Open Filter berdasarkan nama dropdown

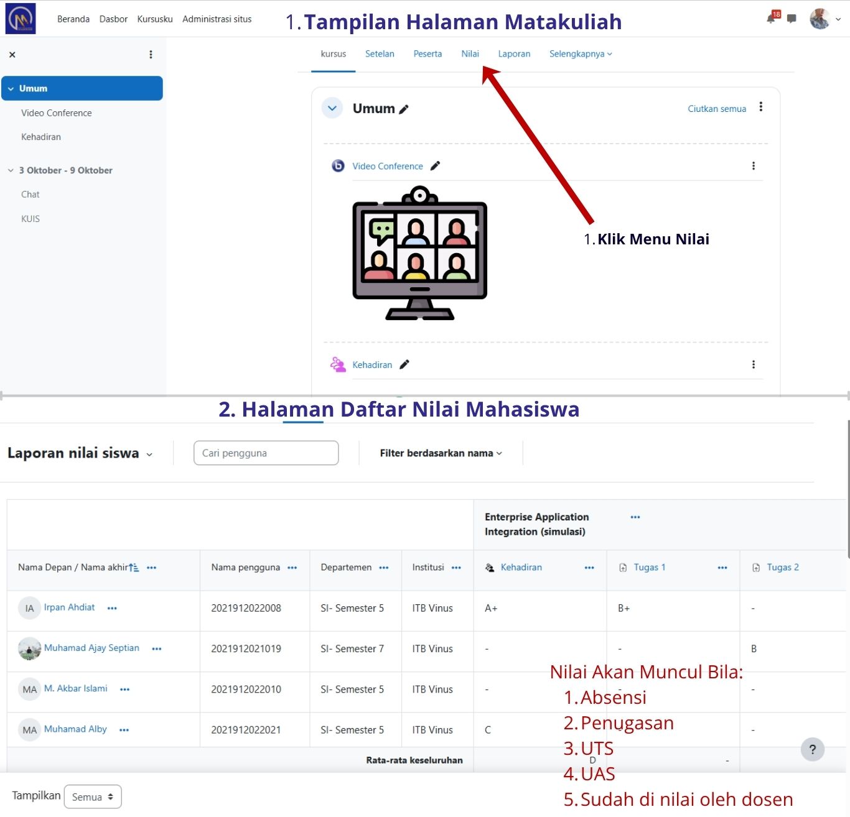pyautogui.click(x=441, y=453)
